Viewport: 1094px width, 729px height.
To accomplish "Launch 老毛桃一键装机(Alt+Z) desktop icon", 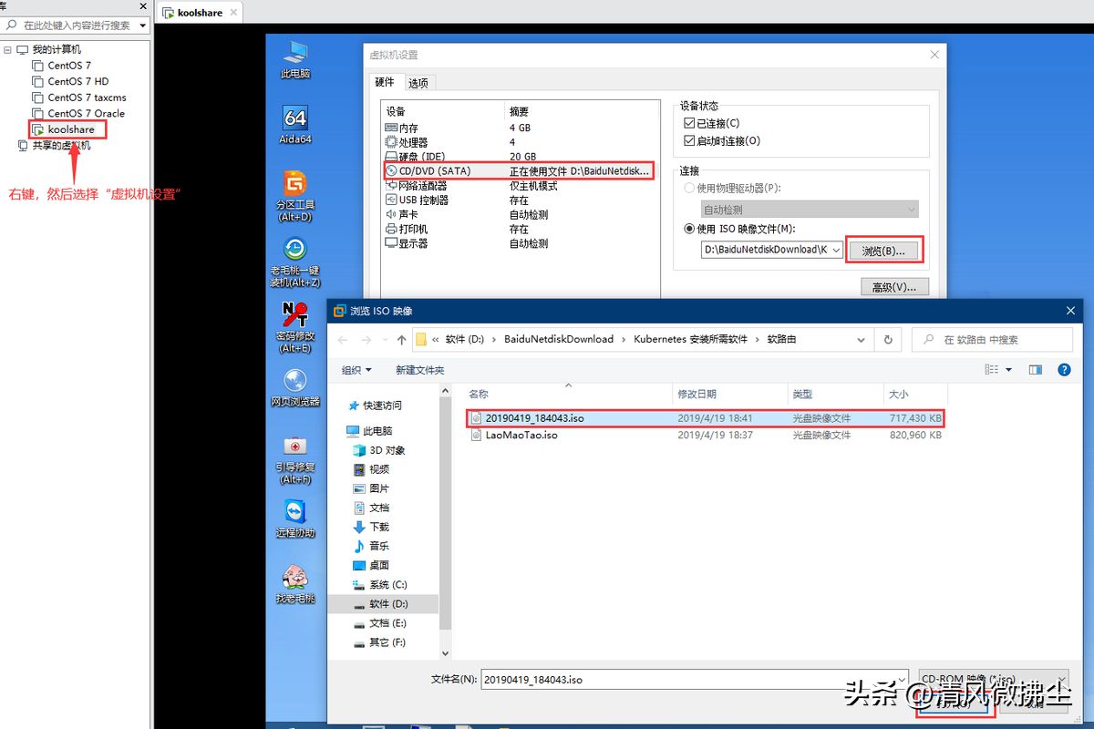I will coord(295,262).
